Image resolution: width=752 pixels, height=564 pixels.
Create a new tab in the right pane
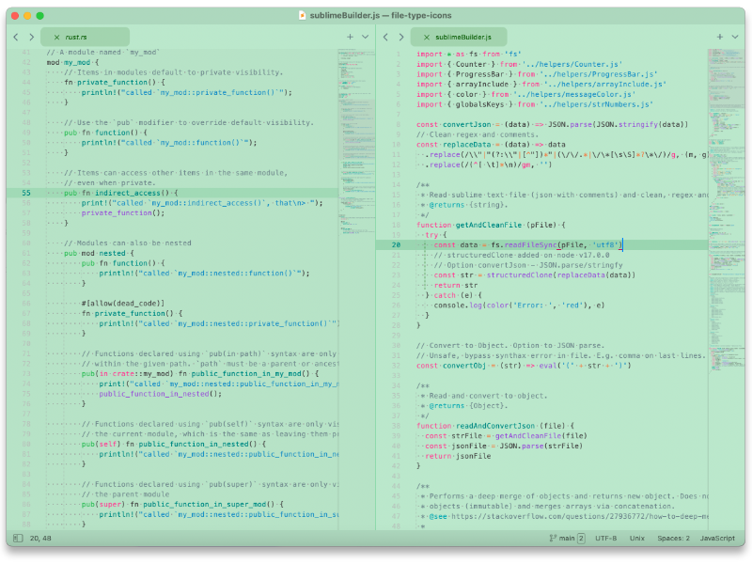pos(718,37)
